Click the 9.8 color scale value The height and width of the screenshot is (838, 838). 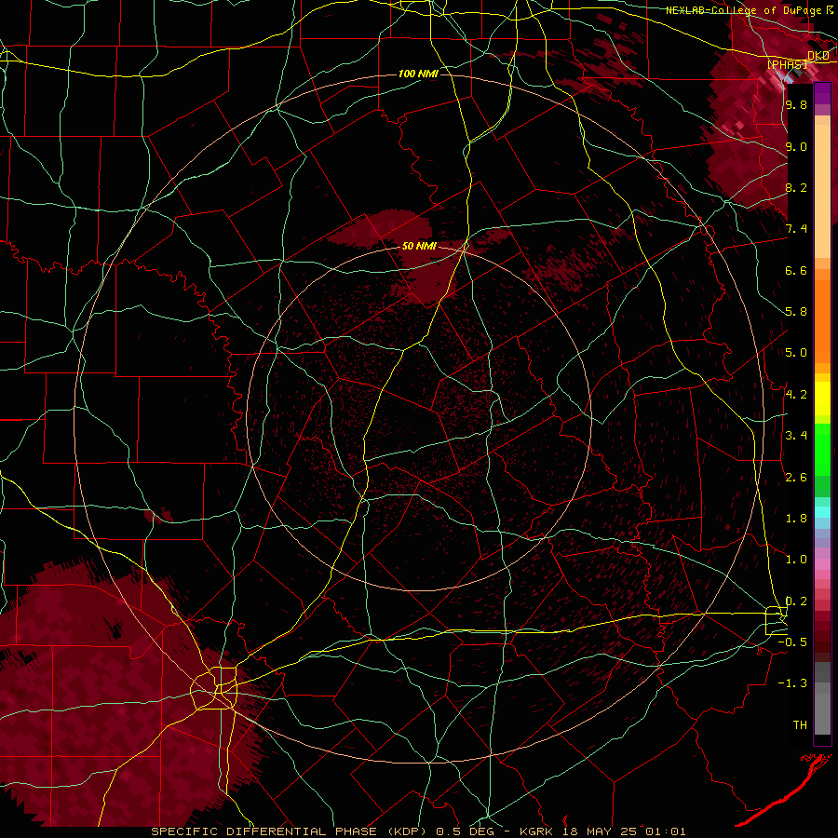(796, 104)
